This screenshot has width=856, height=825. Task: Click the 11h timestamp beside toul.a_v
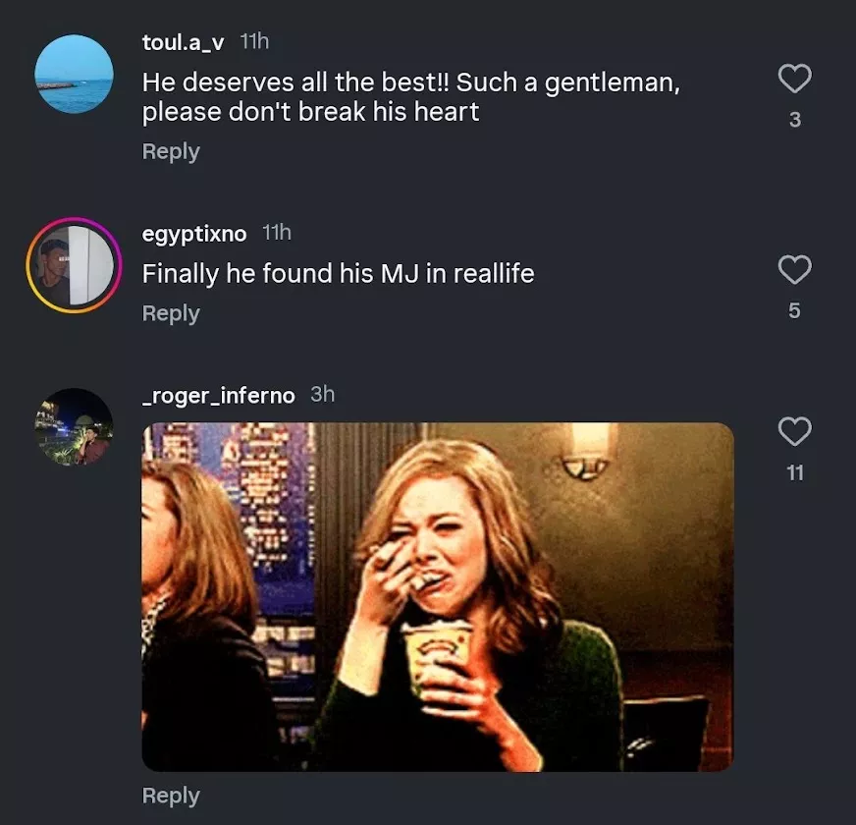tap(254, 41)
